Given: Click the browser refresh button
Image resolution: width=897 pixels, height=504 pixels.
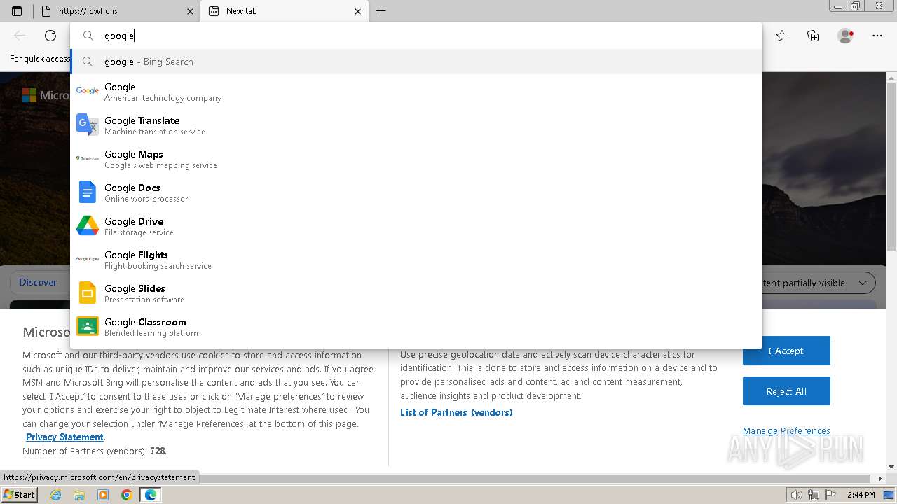Looking at the screenshot, I should (50, 36).
